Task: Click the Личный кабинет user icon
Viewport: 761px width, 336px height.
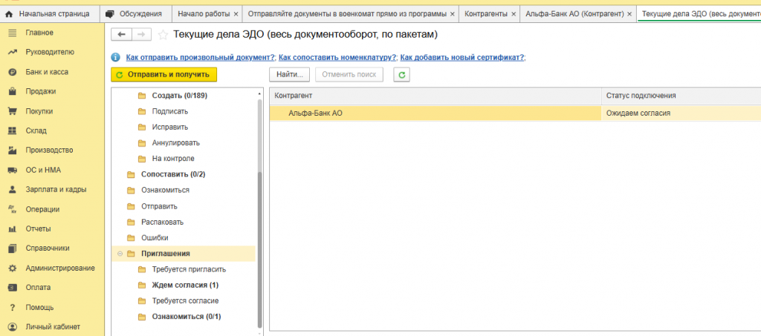Action: [x=13, y=327]
